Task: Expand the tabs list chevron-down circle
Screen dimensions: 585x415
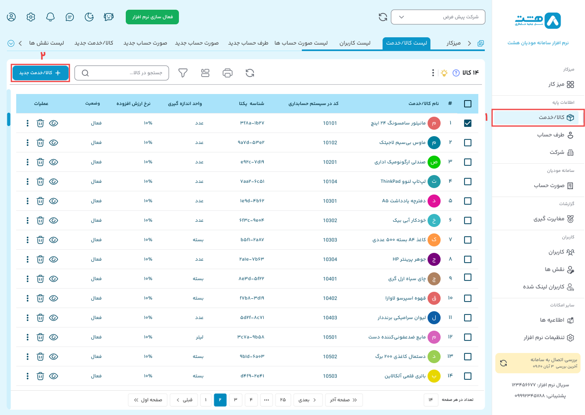Action: click(x=11, y=43)
